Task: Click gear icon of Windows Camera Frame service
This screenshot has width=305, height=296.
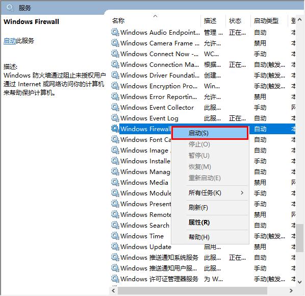Action: click(x=115, y=43)
